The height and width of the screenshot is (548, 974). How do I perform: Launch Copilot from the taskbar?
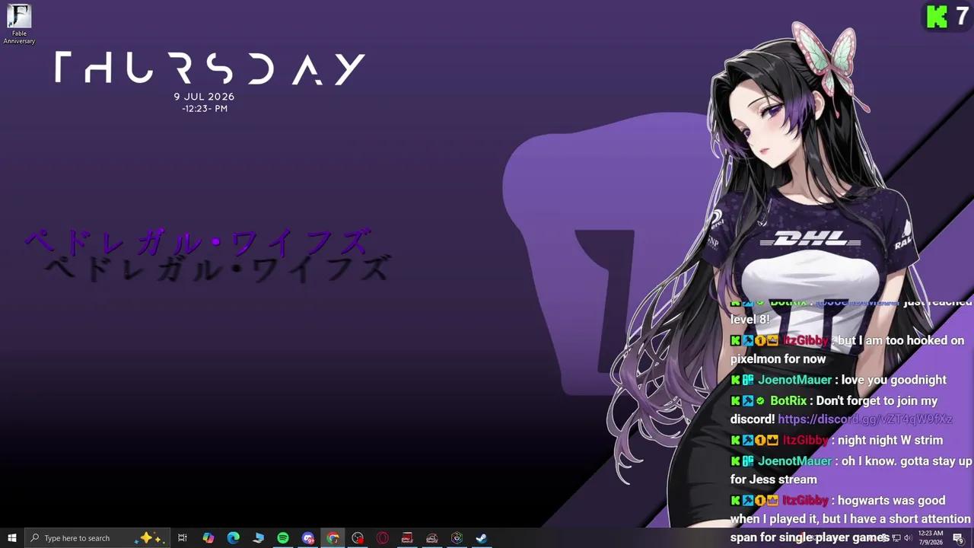point(208,538)
